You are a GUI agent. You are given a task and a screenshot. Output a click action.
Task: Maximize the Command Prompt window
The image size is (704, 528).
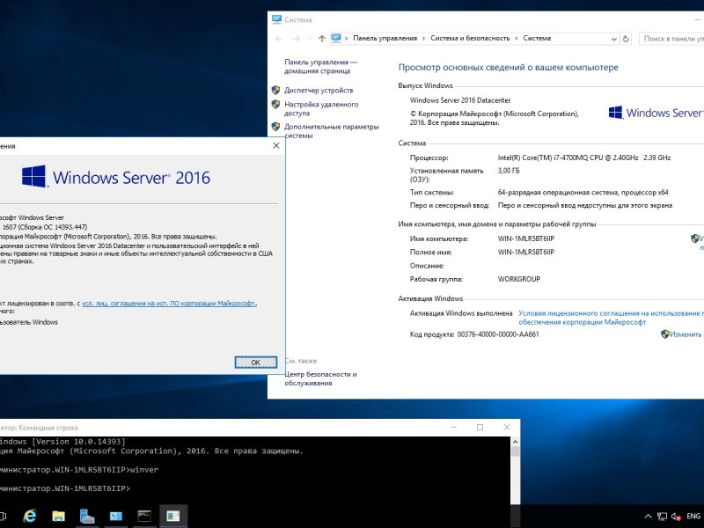(480, 428)
